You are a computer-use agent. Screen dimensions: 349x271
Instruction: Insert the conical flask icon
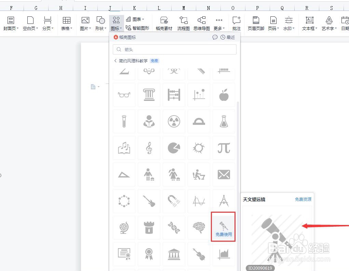coord(224,121)
